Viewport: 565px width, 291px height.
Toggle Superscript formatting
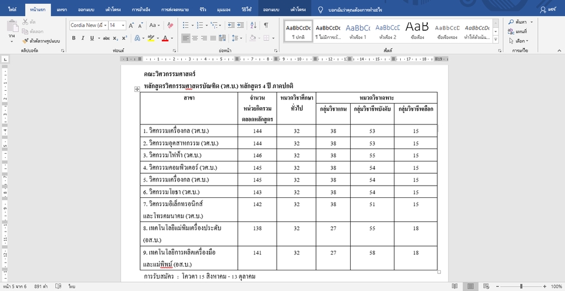pos(124,38)
